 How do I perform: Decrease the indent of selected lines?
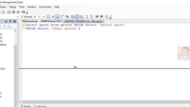pyautogui.click(x=97, y=17)
